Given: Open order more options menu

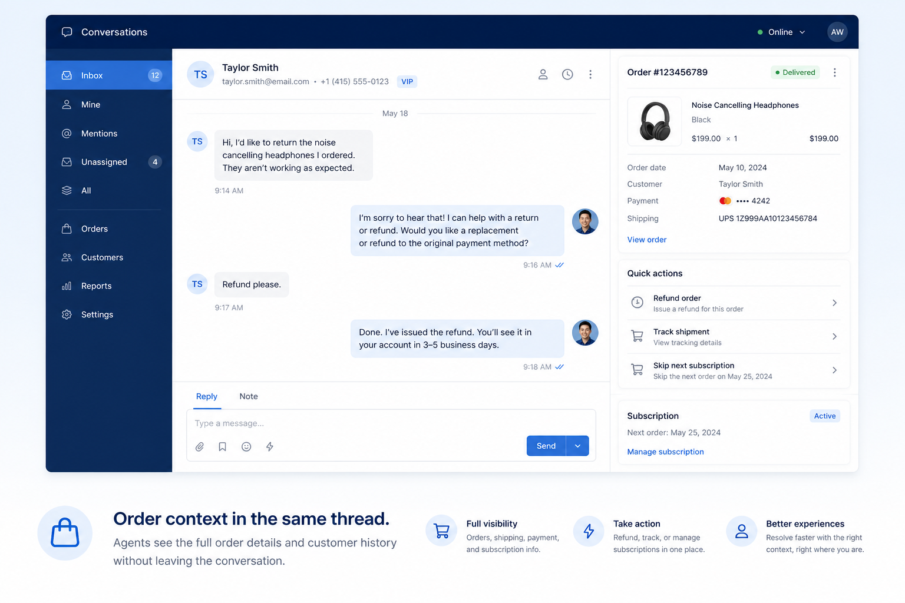Looking at the screenshot, I should click(834, 72).
